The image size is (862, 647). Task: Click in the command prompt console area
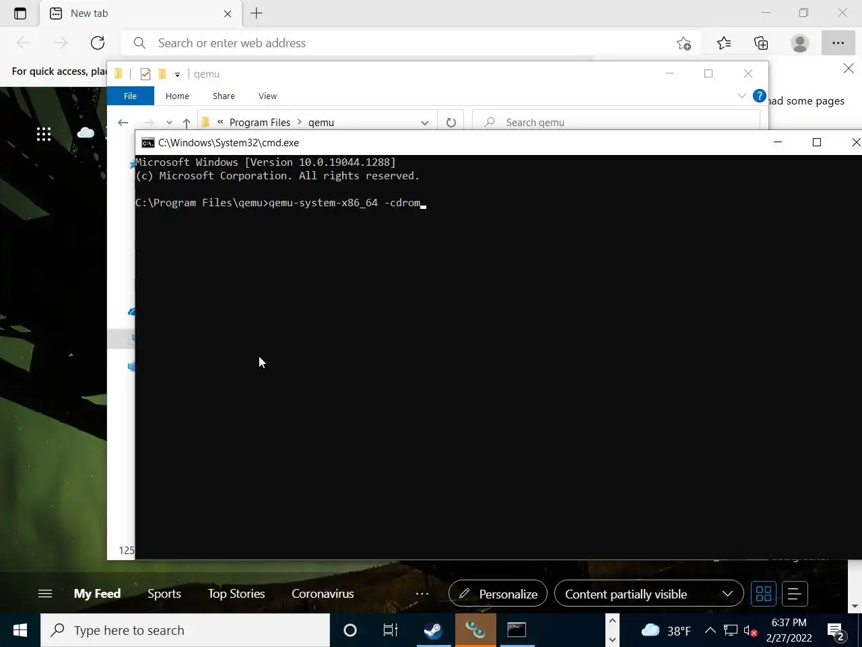pyautogui.click(x=498, y=357)
